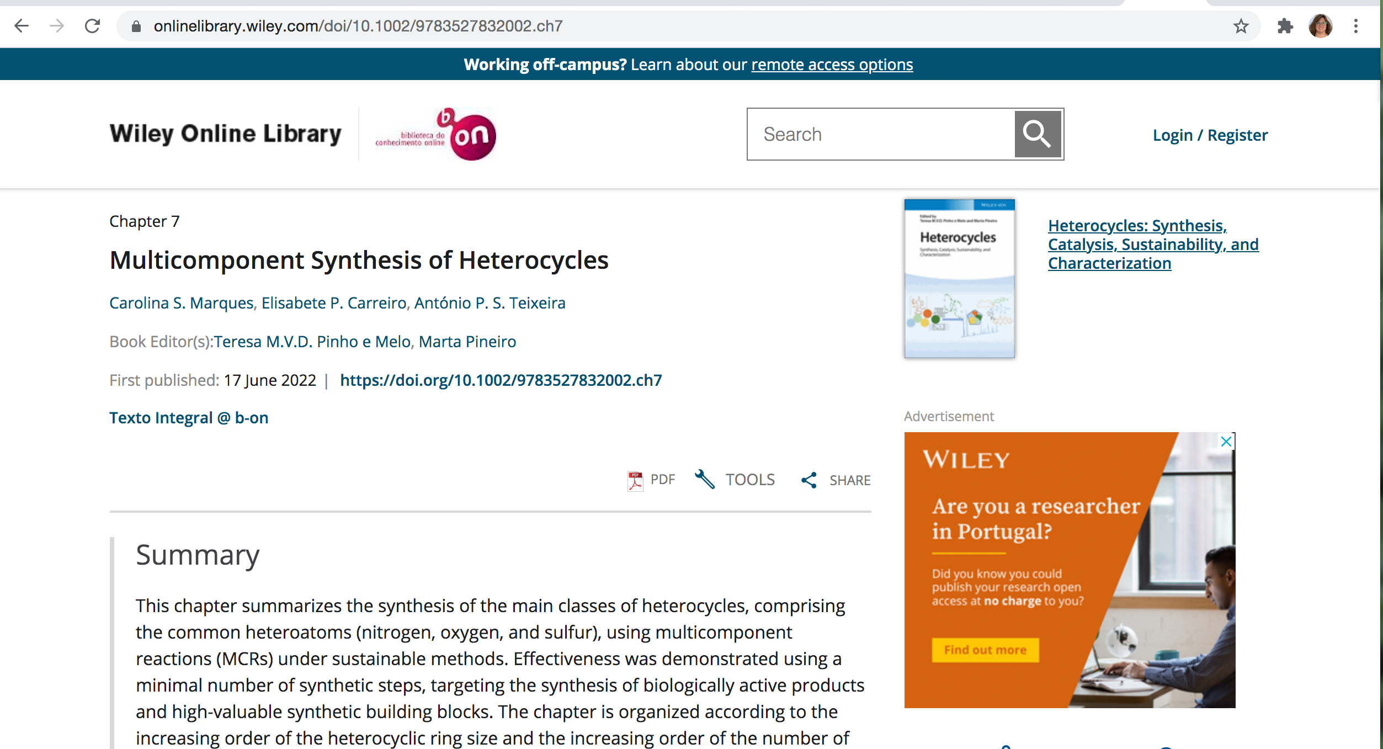This screenshot has height=749, width=1383.
Task: Close the Wiley advertisement
Action: pyautogui.click(x=1226, y=442)
